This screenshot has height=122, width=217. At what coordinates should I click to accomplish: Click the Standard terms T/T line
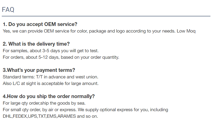[51, 77]
